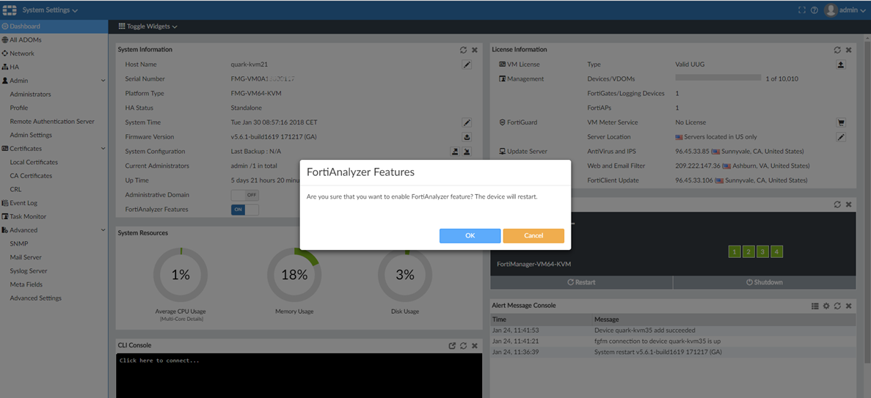
Task: Open the Toggle Widgets dropdown
Action: click(x=148, y=26)
